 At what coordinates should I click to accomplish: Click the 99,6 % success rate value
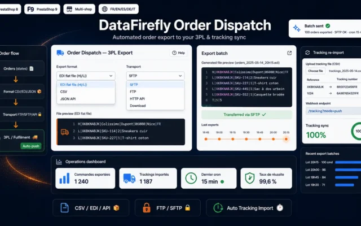coord(268,181)
